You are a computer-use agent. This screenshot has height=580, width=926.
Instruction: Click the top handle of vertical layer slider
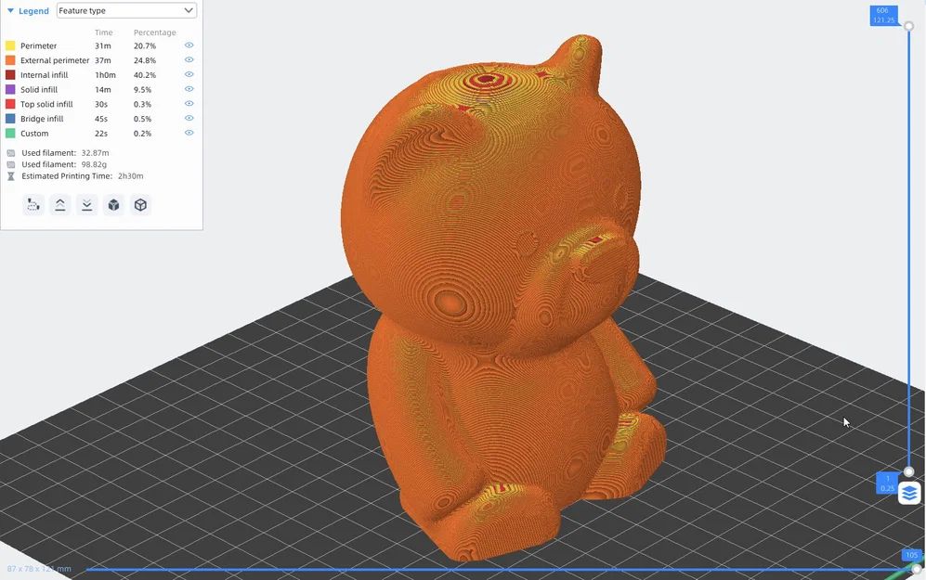click(x=909, y=26)
